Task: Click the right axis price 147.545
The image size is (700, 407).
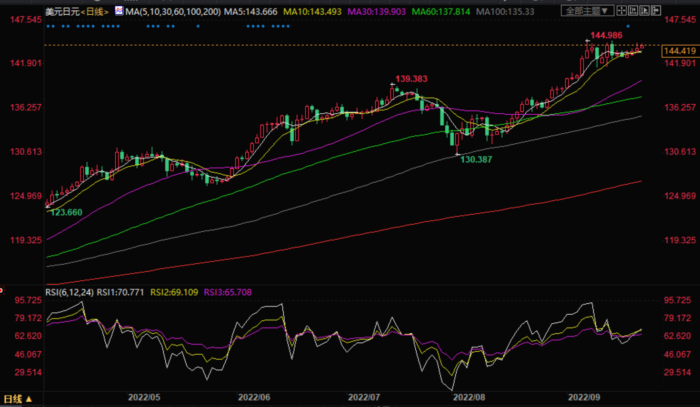Action: coord(680,20)
